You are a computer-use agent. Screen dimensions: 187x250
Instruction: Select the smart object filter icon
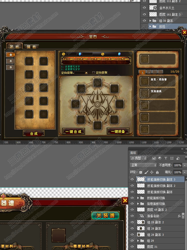178,158
